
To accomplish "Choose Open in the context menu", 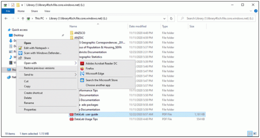I will tap(27, 43).
